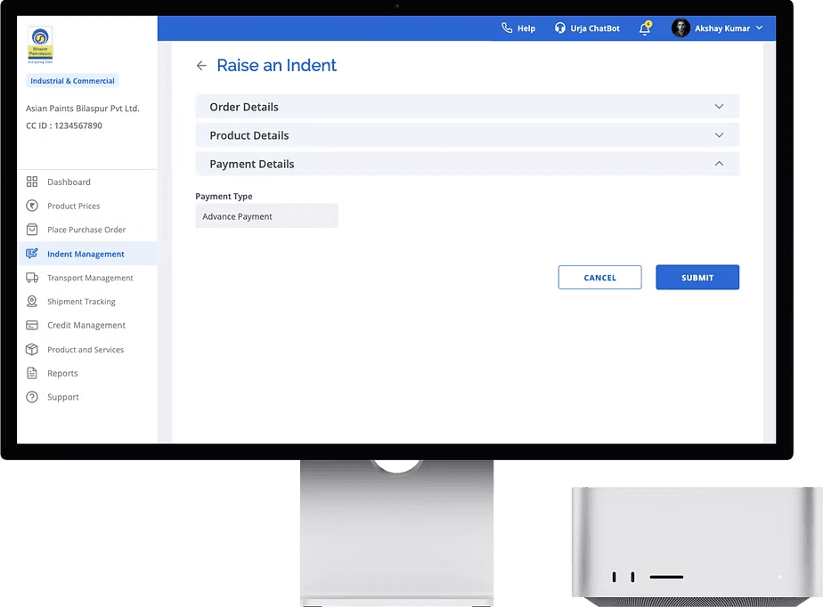Click the Help link in header
823x607 pixels.
(x=526, y=28)
